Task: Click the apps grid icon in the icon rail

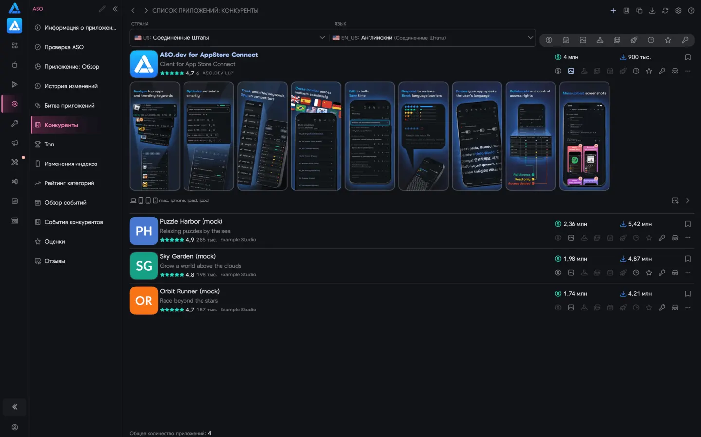Action: (x=15, y=45)
